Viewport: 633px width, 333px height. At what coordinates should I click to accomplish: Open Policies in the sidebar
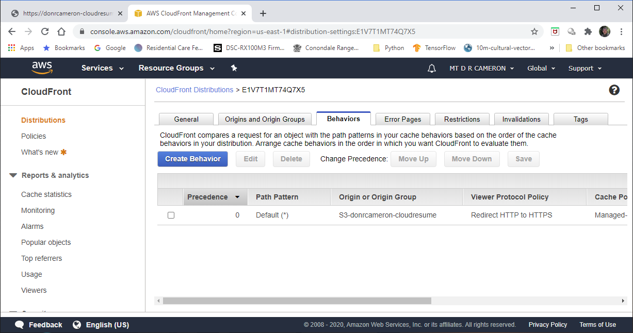(x=34, y=136)
